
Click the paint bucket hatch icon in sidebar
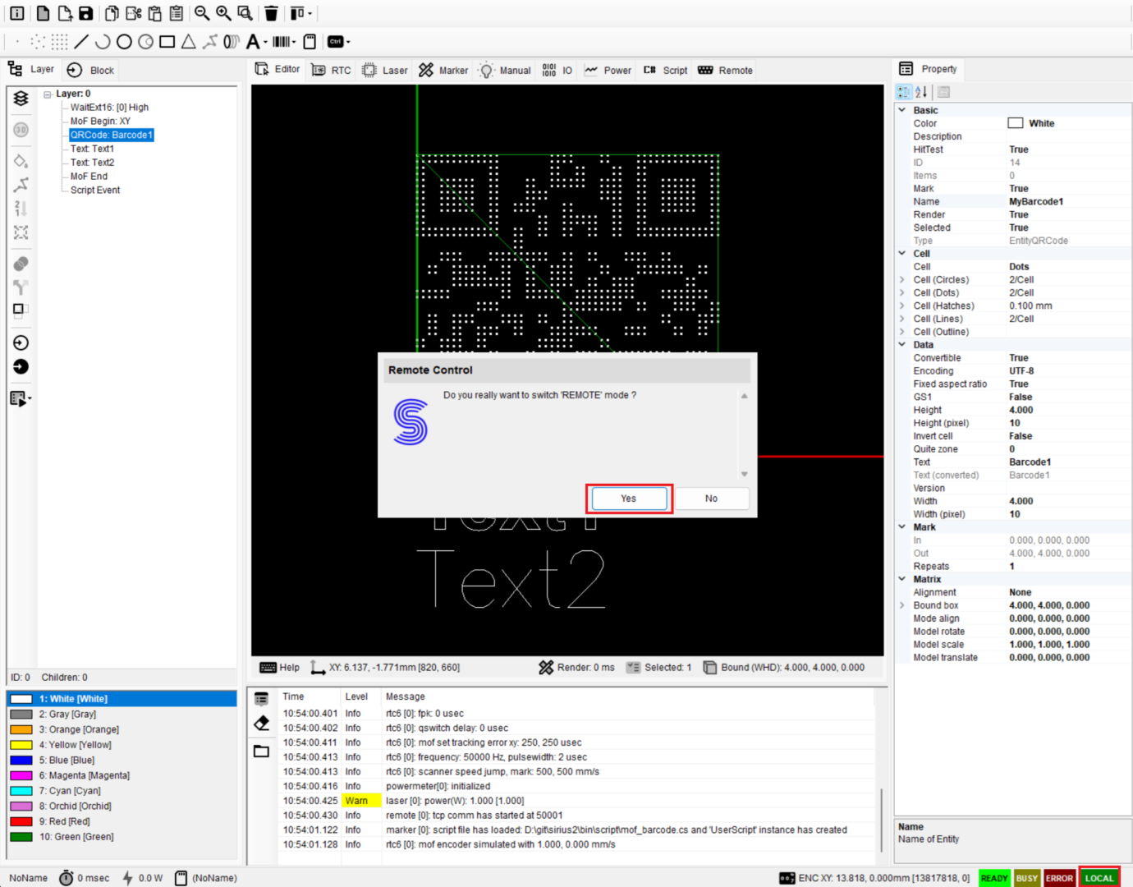[x=21, y=160]
